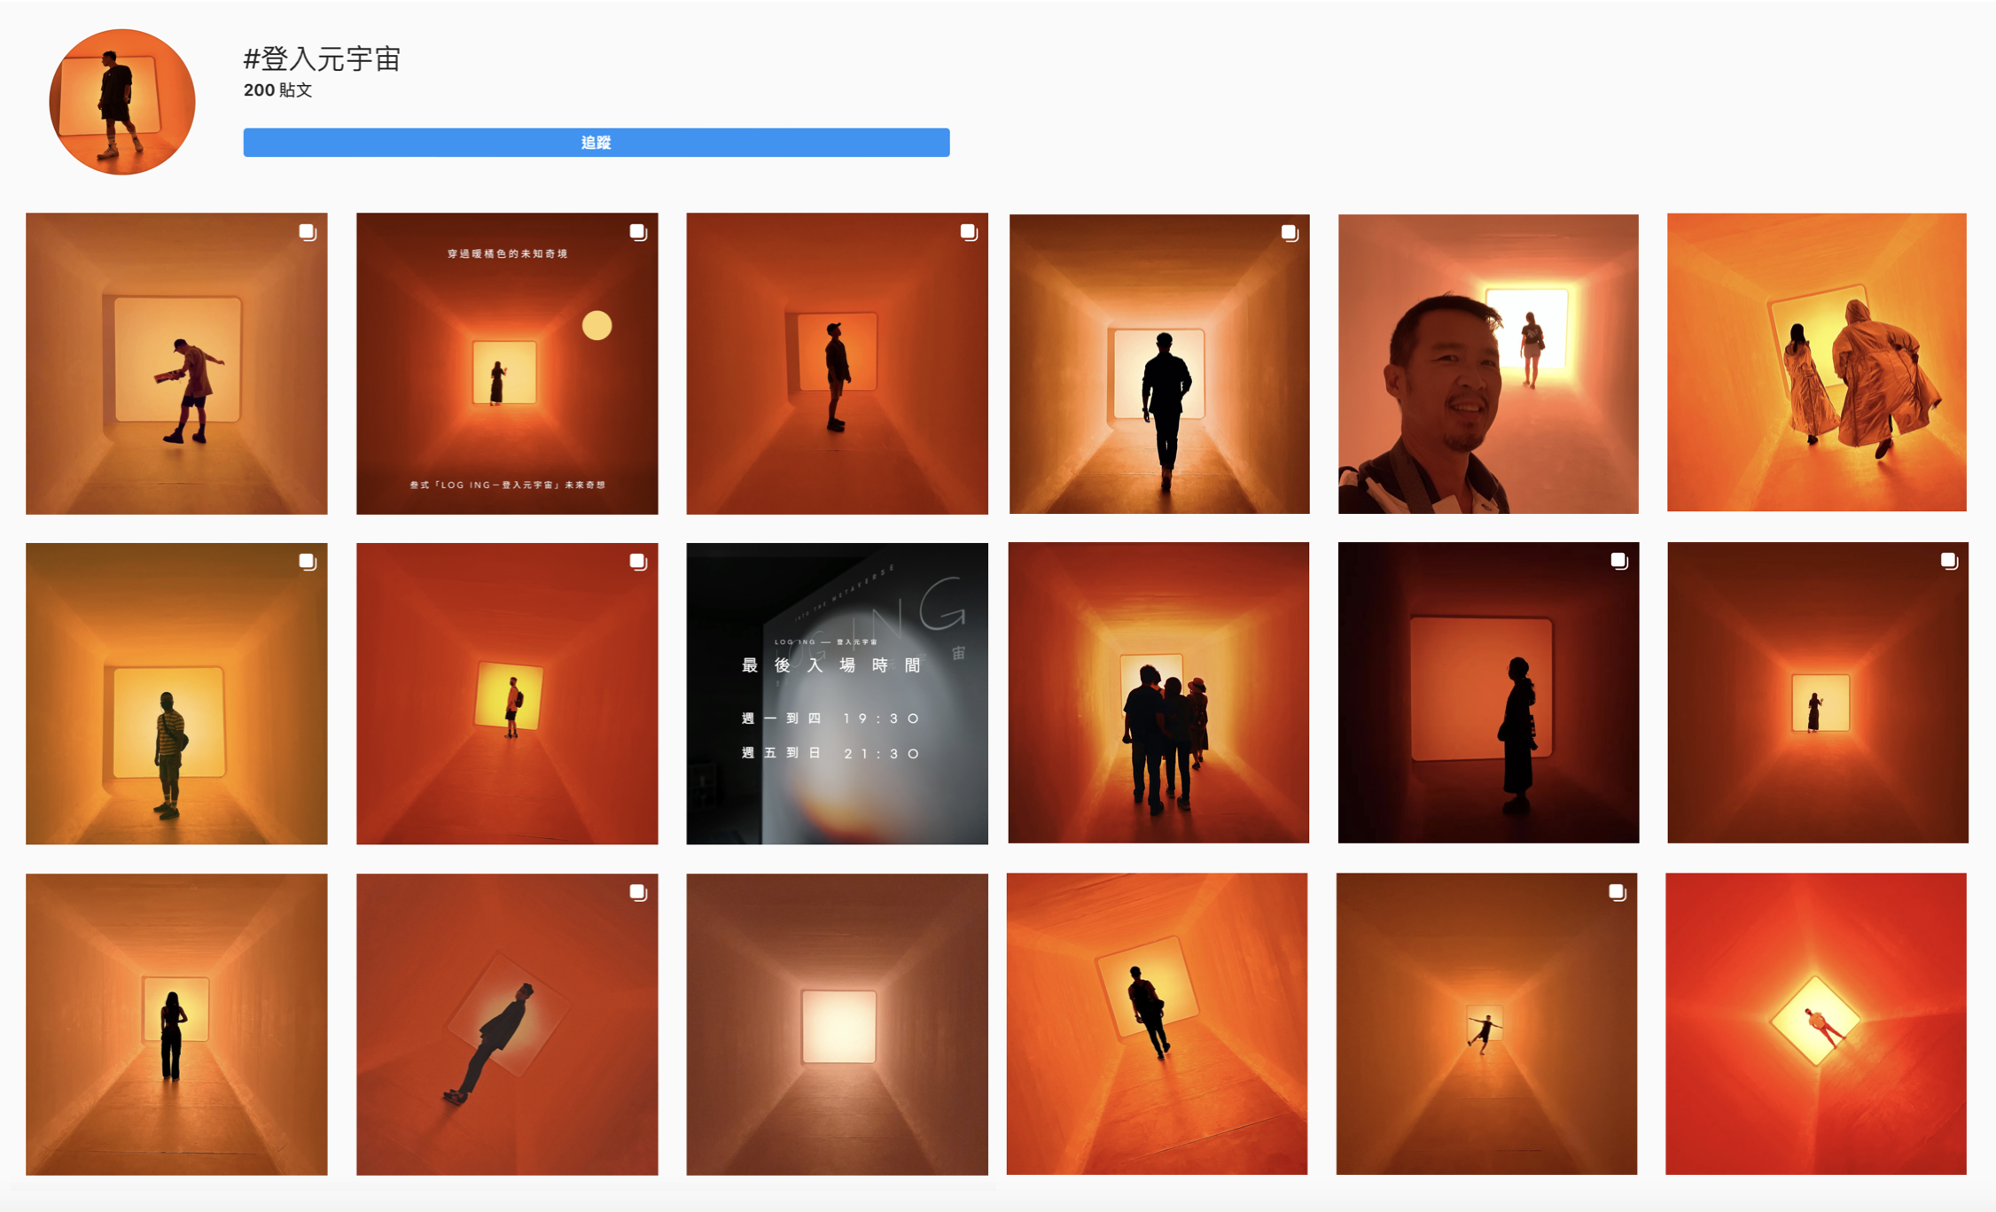Open the red diamond-shaped window post

click(1815, 1024)
